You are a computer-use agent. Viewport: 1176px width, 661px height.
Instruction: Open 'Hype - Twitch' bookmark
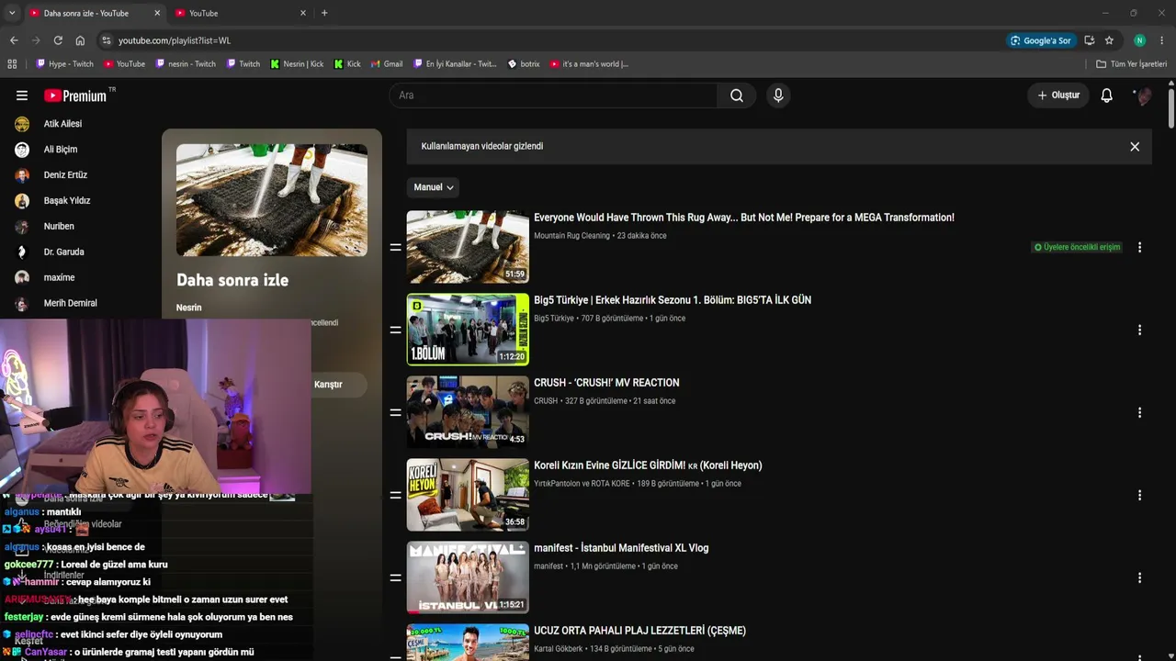[x=64, y=64]
